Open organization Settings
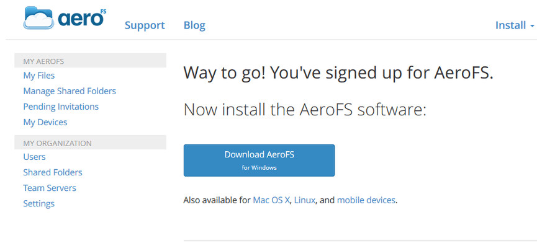The image size is (537, 251). pyautogui.click(x=38, y=203)
